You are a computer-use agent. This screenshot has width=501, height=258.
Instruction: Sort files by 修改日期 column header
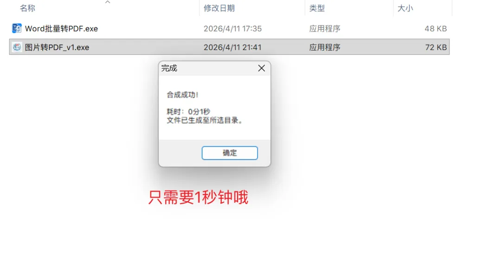click(x=219, y=8)
